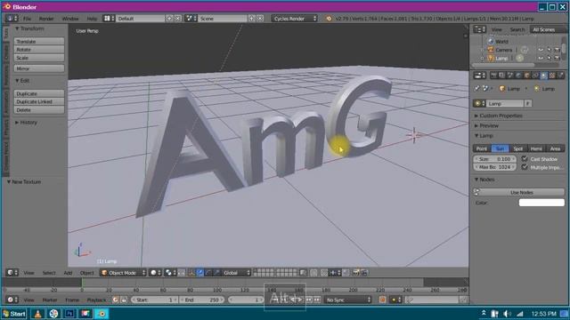Open the No Sync dropdown in timeline
The height and width of the screenshot is (320, 570).
click(x=348, y=300)
